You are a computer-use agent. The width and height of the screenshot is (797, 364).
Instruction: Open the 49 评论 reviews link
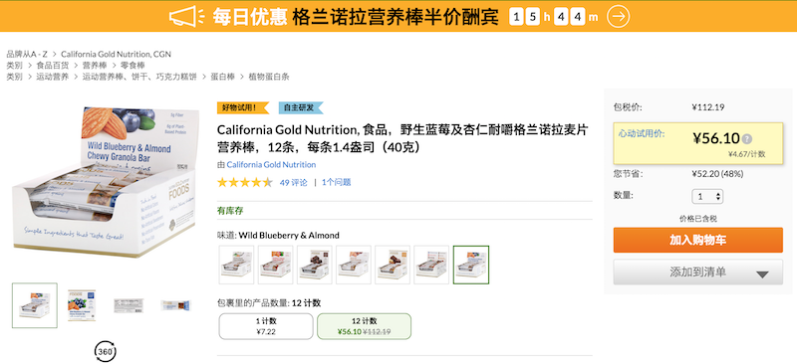coord(294,182)
